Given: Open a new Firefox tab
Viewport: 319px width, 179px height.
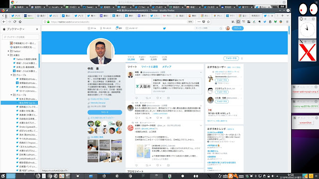Looking at the screenshot, I should pyautogui.click(x=283, y=15).
